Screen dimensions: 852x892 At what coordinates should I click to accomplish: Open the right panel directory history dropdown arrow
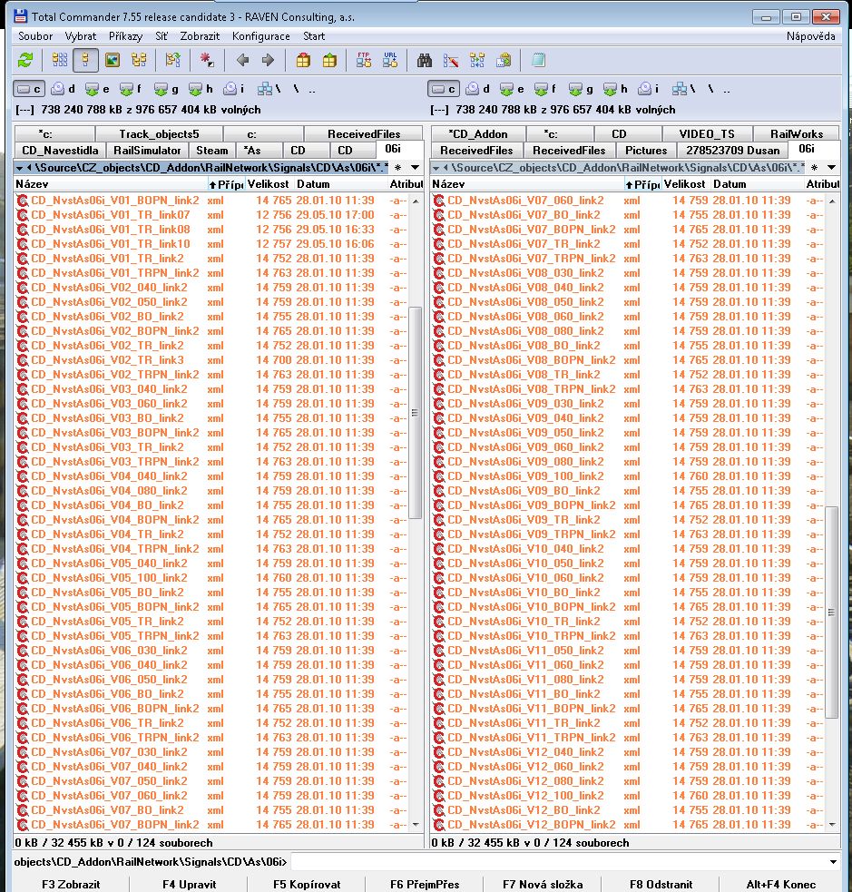(831, 168)
